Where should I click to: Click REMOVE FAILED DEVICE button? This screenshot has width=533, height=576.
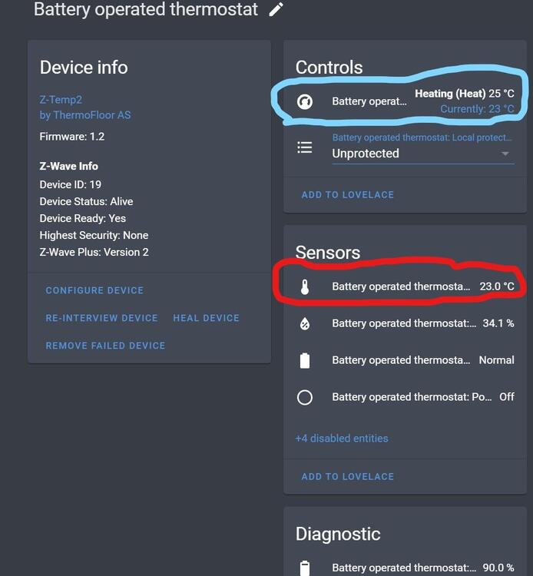(x=105, y=346)
